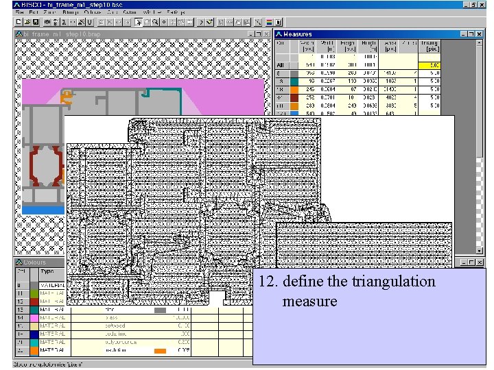The height and width of the screenshot is (370, 494).
Task: Maximize the bi_frame_ml_step10.bmp window
Action: click(x=259, y=34)
